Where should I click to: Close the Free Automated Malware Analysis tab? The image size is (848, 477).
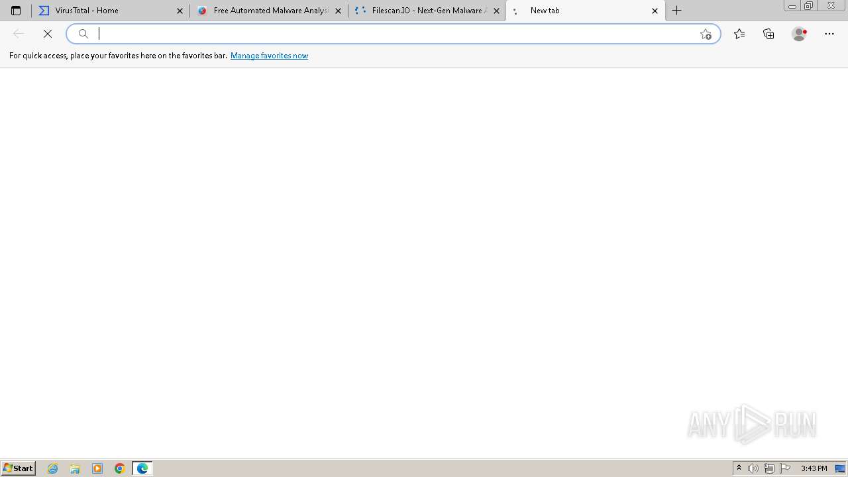click(338, 11)
